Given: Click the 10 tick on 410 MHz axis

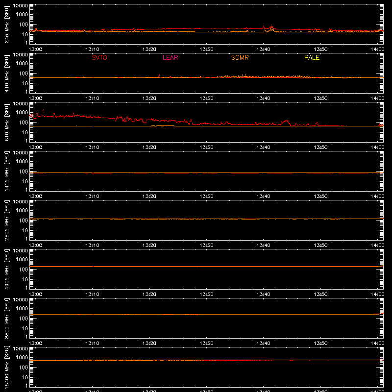Looking at the screenshot, I should 25,83.
